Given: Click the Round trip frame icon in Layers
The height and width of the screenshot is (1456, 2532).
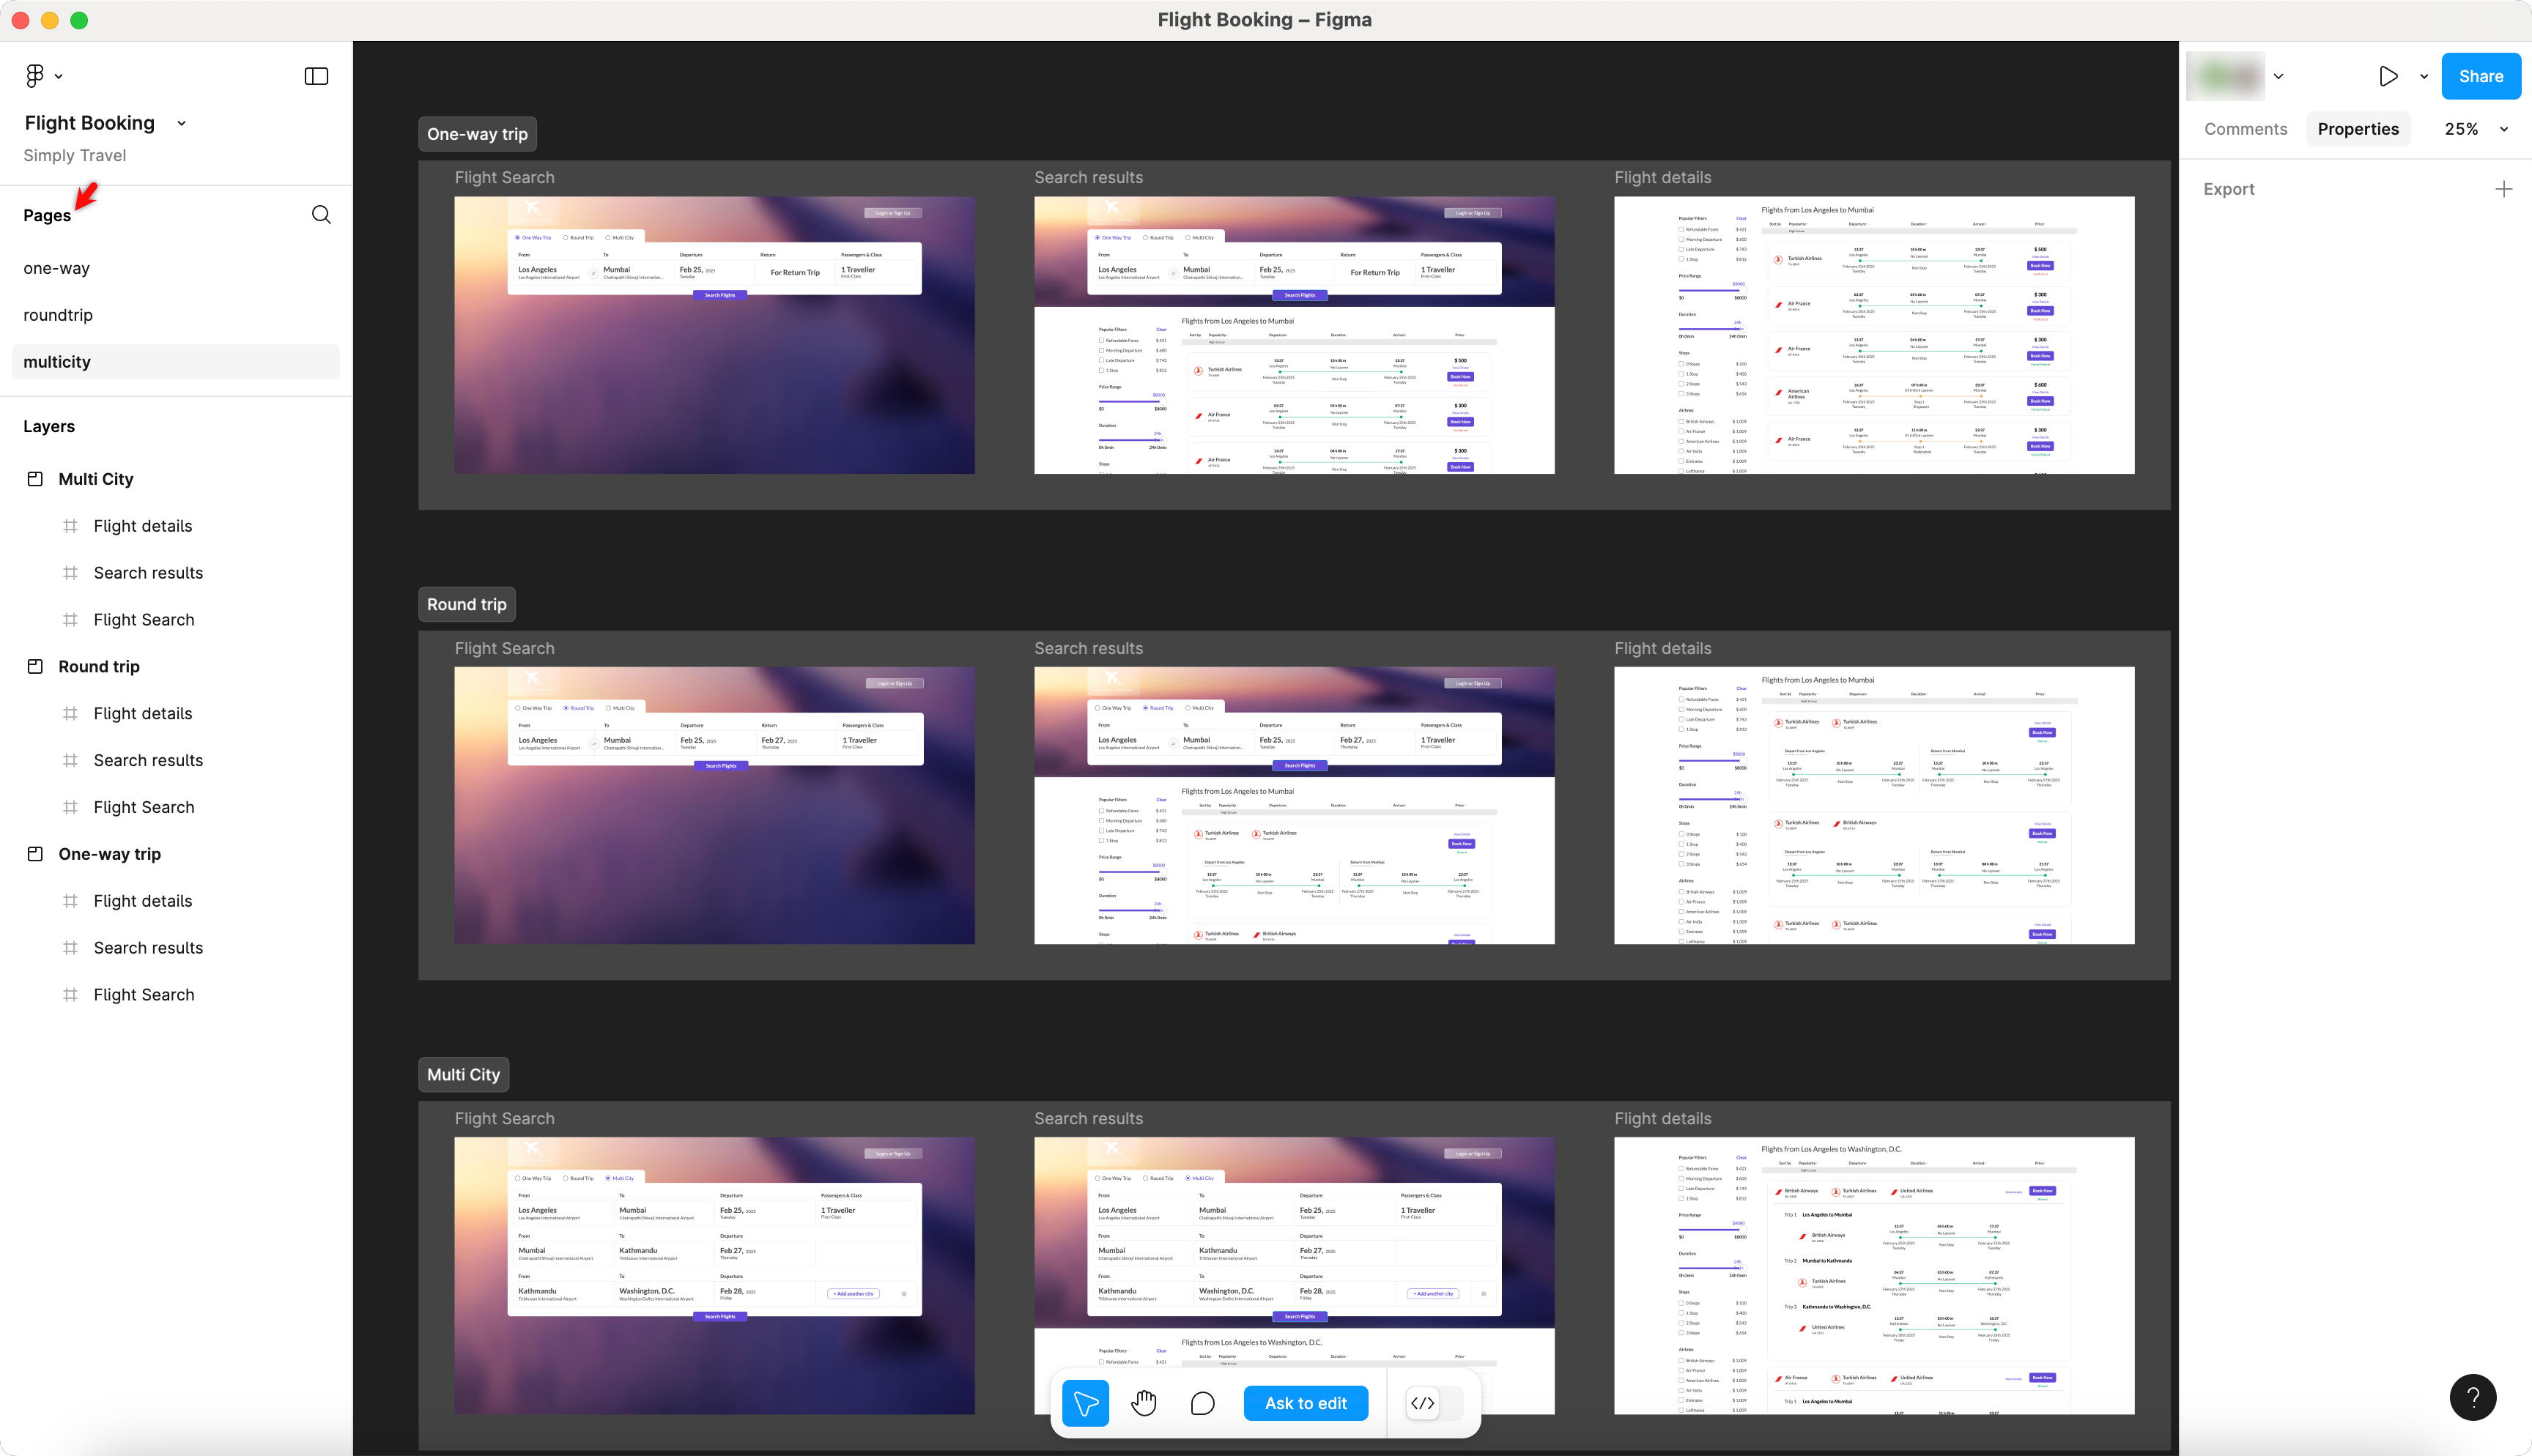Looking at the screenshot, I should [35, 666].
